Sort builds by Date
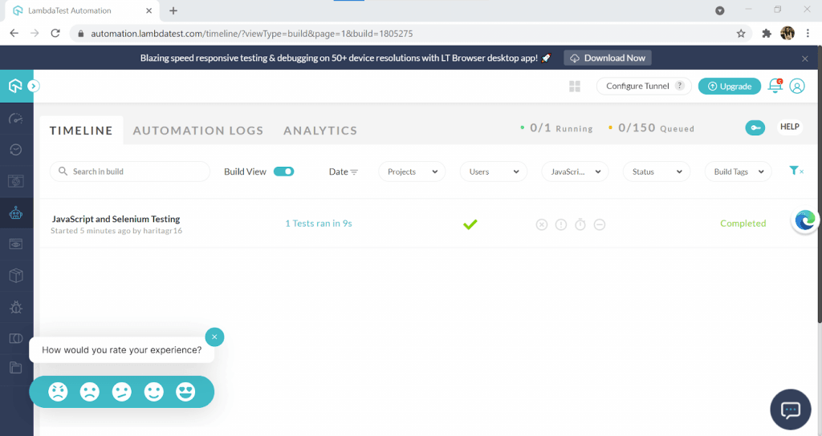Viewport: 822px width, 436px height. tap(344, 172)
